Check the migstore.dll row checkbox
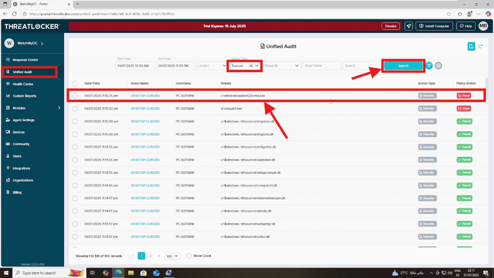 (75, 121)
